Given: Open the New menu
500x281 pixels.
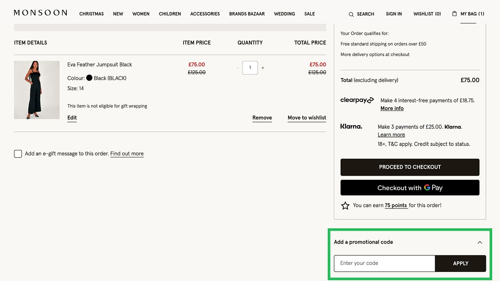Looking at the screenshot, I should click(x=118, y=14).
